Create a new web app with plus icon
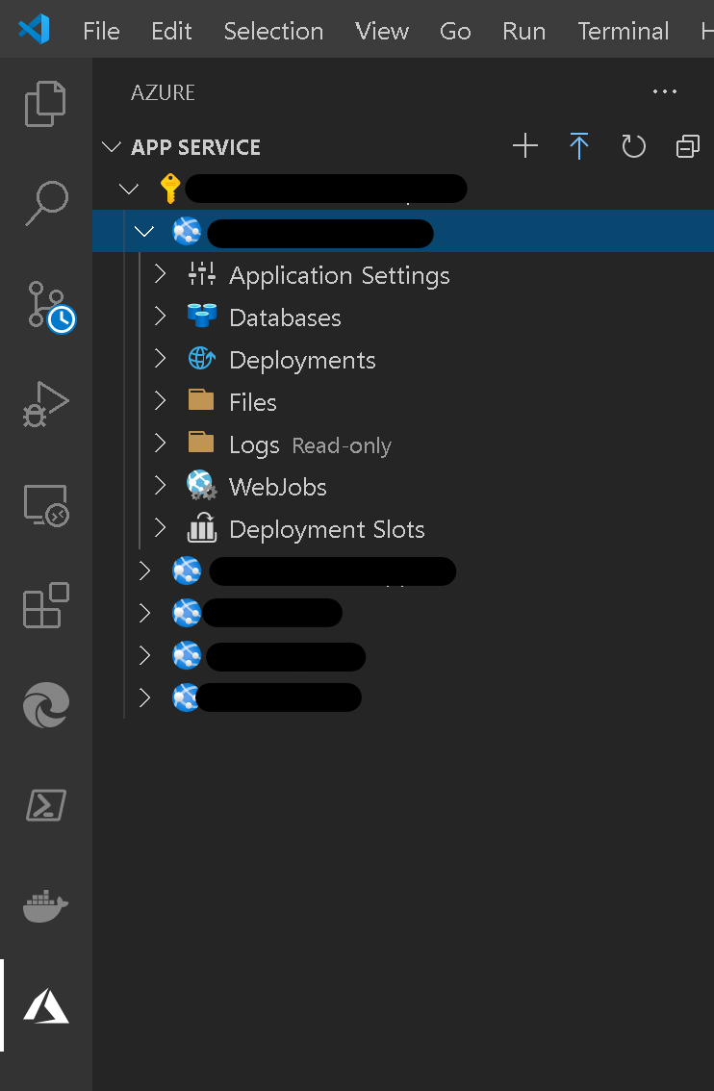714x1091 pixels. point(525,146)
